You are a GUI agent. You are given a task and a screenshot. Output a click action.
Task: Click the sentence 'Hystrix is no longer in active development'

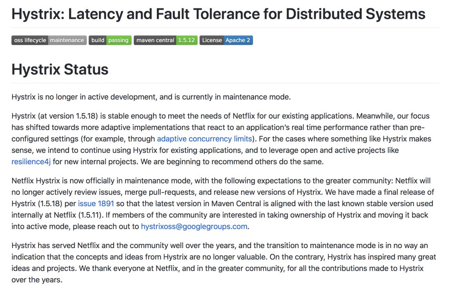(x=83, y=97)
